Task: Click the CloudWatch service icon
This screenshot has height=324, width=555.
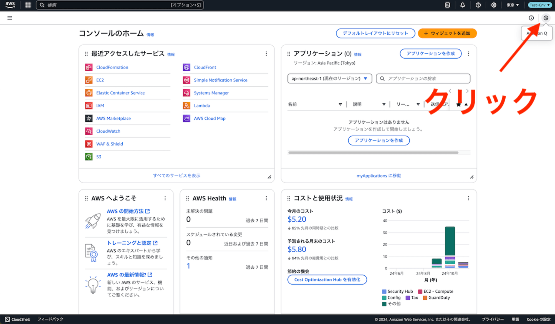Action: tap(89, 131)
